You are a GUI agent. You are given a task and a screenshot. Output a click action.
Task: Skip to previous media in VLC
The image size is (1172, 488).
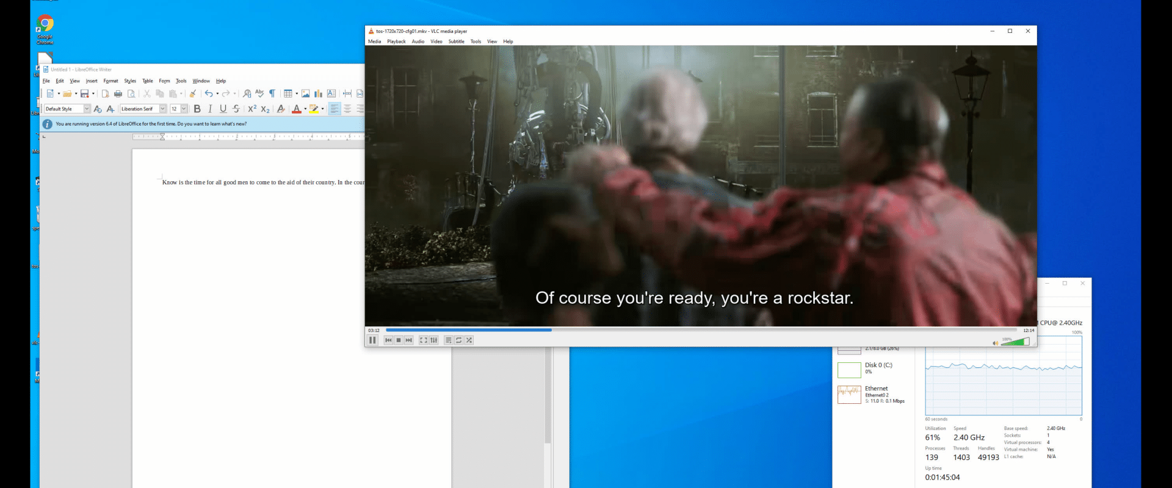tap(388, 340)
